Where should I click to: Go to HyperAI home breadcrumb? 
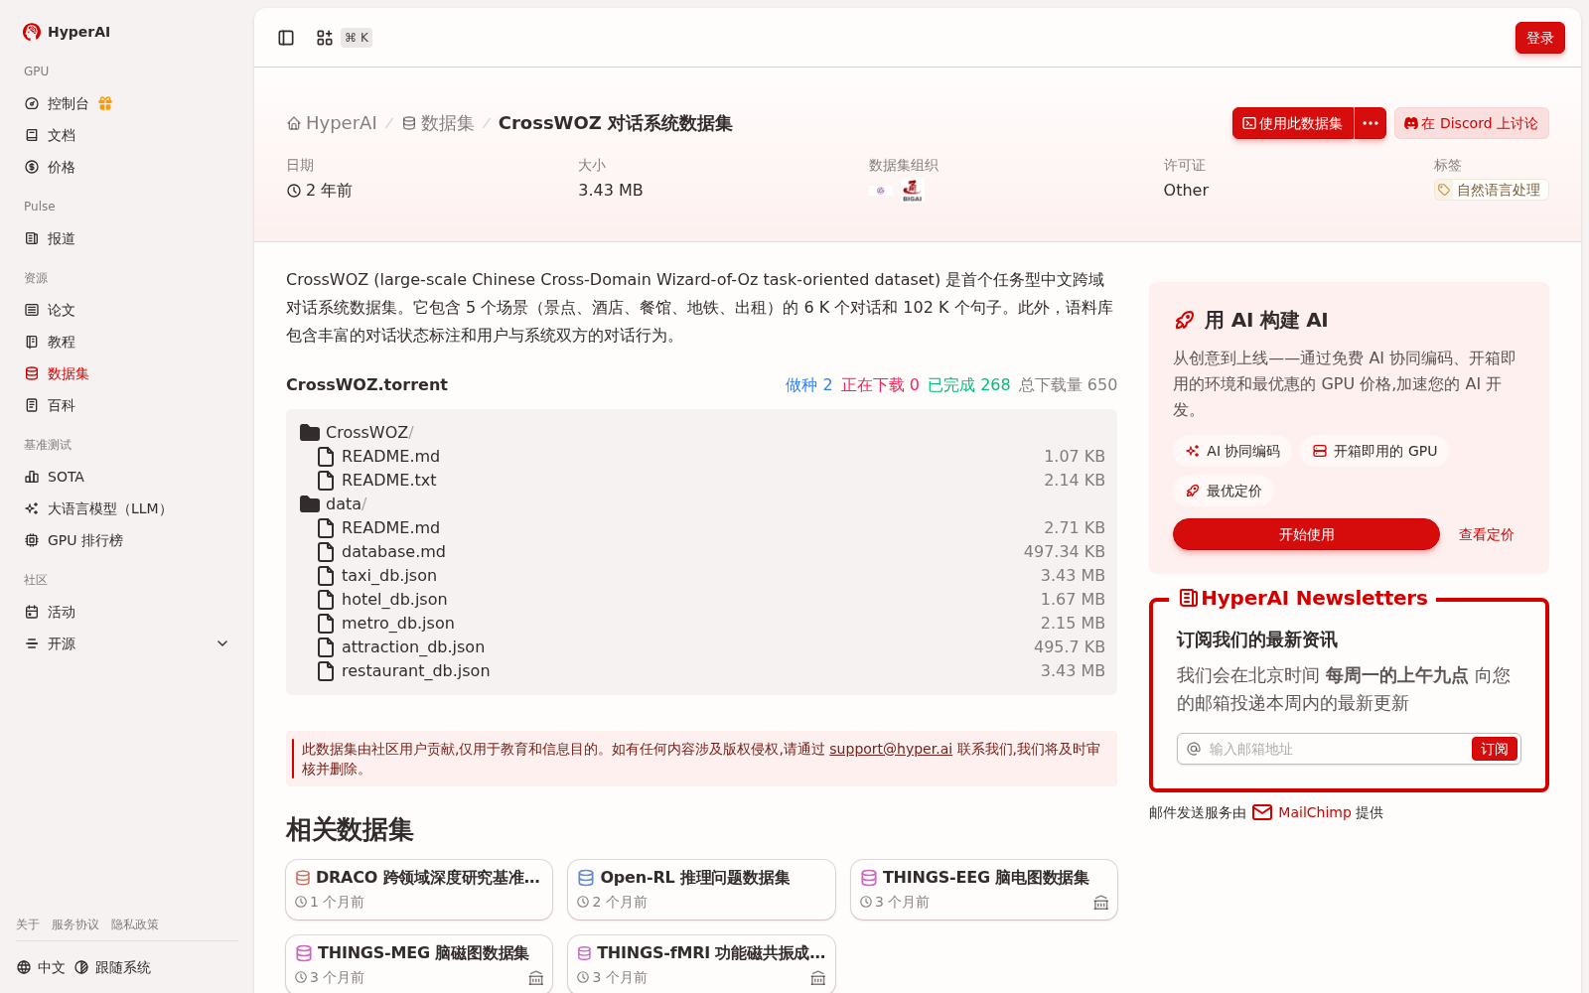(332, 123)
